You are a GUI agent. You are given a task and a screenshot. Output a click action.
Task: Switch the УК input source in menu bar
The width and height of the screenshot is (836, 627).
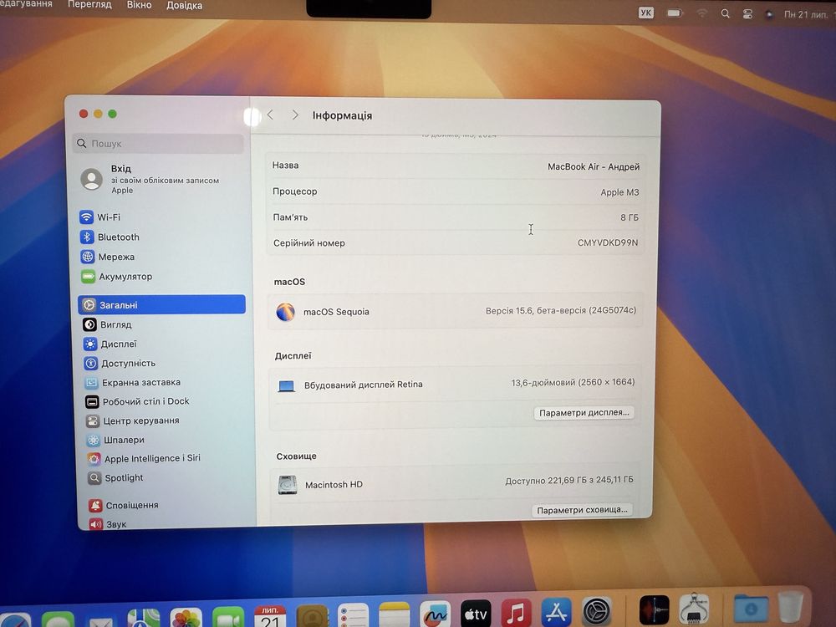coord(645,13)
